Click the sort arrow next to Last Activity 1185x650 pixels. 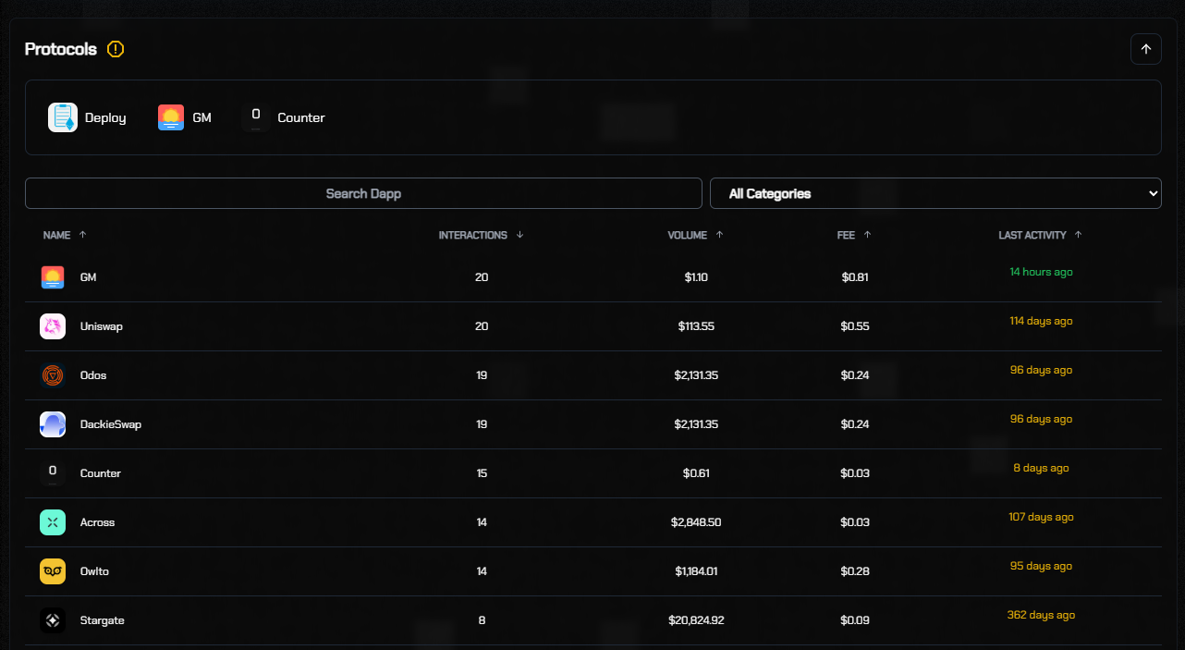(x=1078, y=235)
